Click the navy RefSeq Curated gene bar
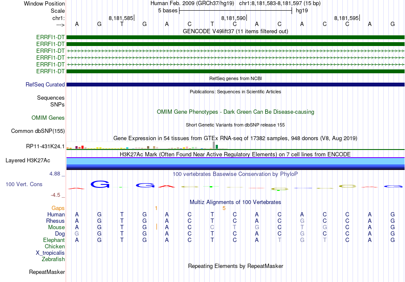 click(235, 85)
